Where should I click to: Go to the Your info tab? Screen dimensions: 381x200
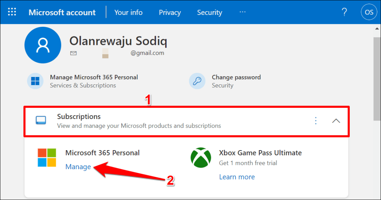(128, 12)
